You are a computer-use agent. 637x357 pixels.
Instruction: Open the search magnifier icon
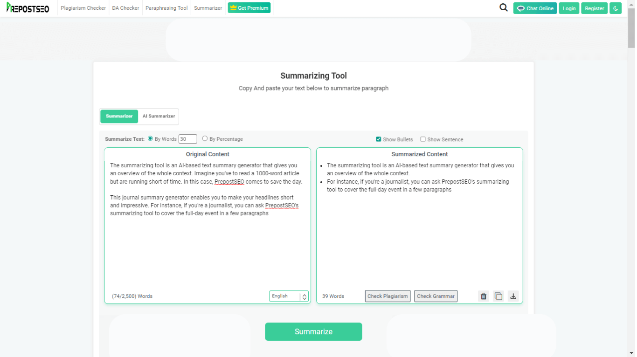(x=503, y=7)
